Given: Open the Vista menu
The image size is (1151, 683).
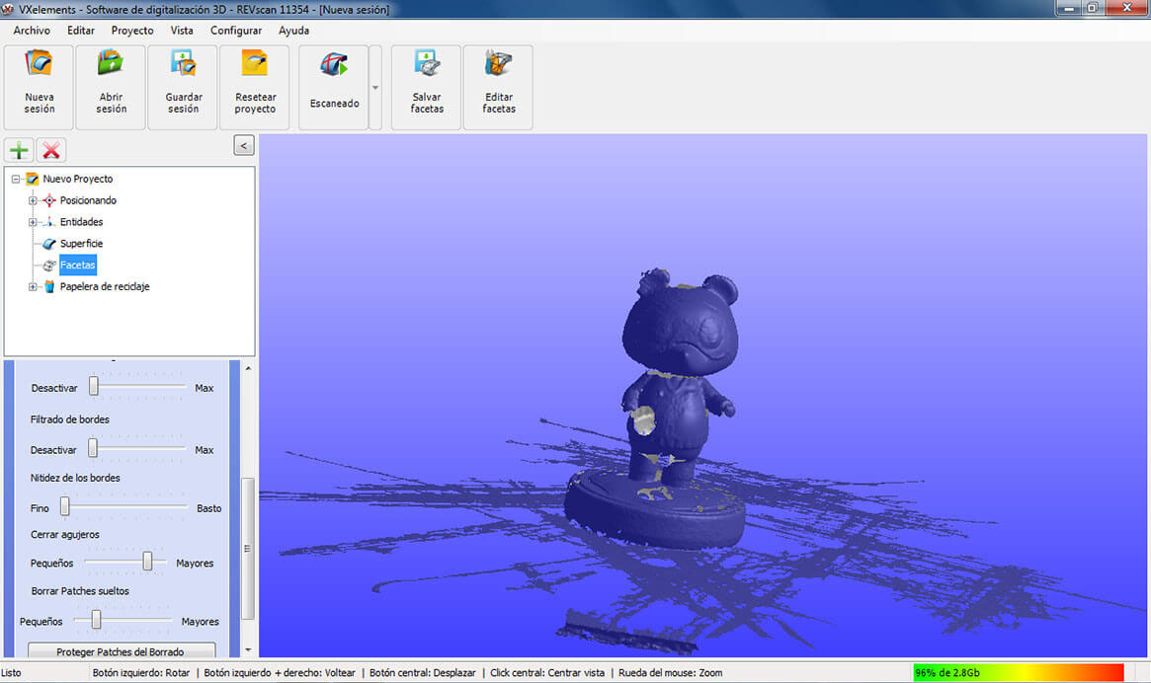Looking at the screenshot, I should [182, 30].
